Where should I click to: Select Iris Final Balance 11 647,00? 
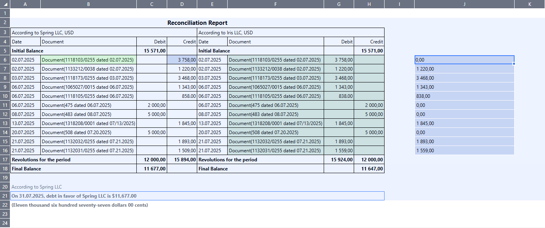[x=369, y=168]
